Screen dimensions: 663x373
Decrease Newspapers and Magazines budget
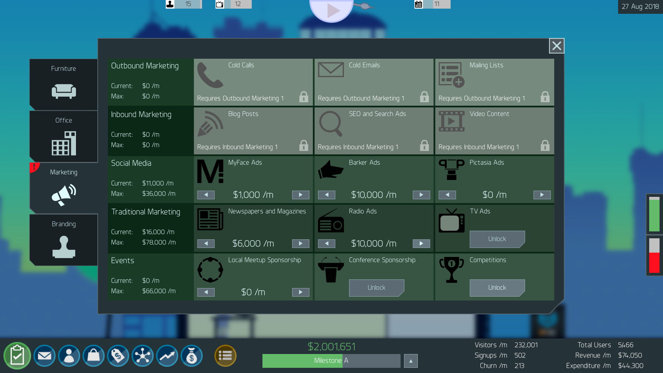click(206, 243)
